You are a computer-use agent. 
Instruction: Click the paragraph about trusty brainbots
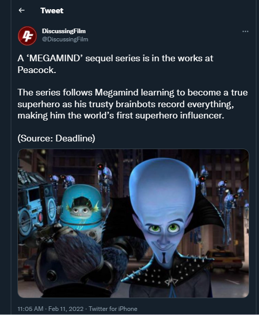[x=133, y=104]
